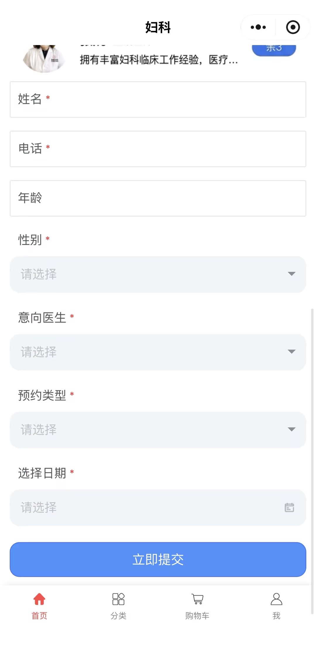Focus the 电话 input field
316x655 pixels.
(x=158, y=149)
